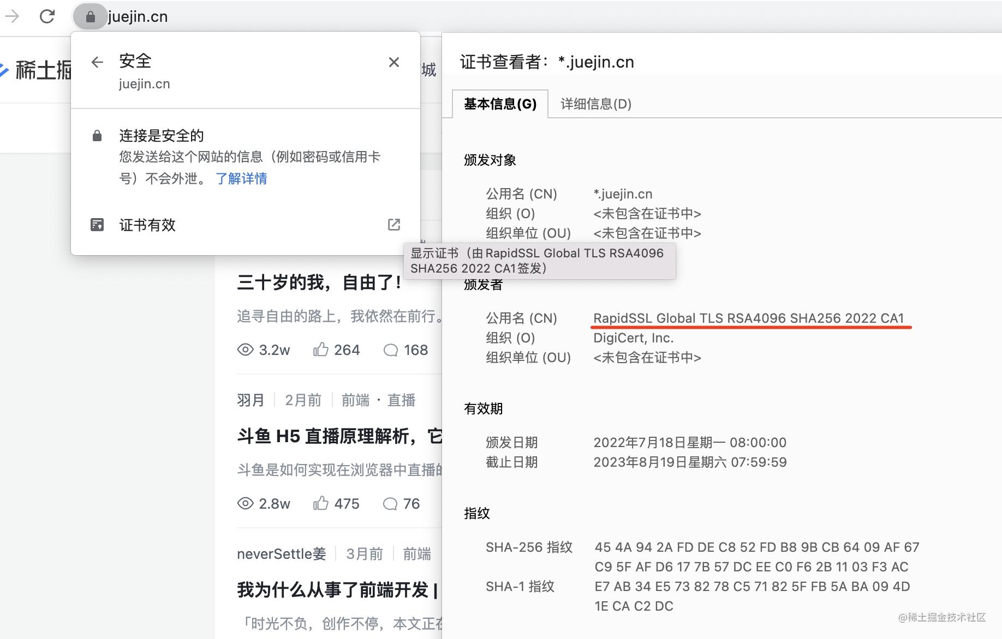Click the 指纹 section heading
Image resolution: width=1002 pixels, height=639 pixels.
pyautogui.click(x=477, y=513)
